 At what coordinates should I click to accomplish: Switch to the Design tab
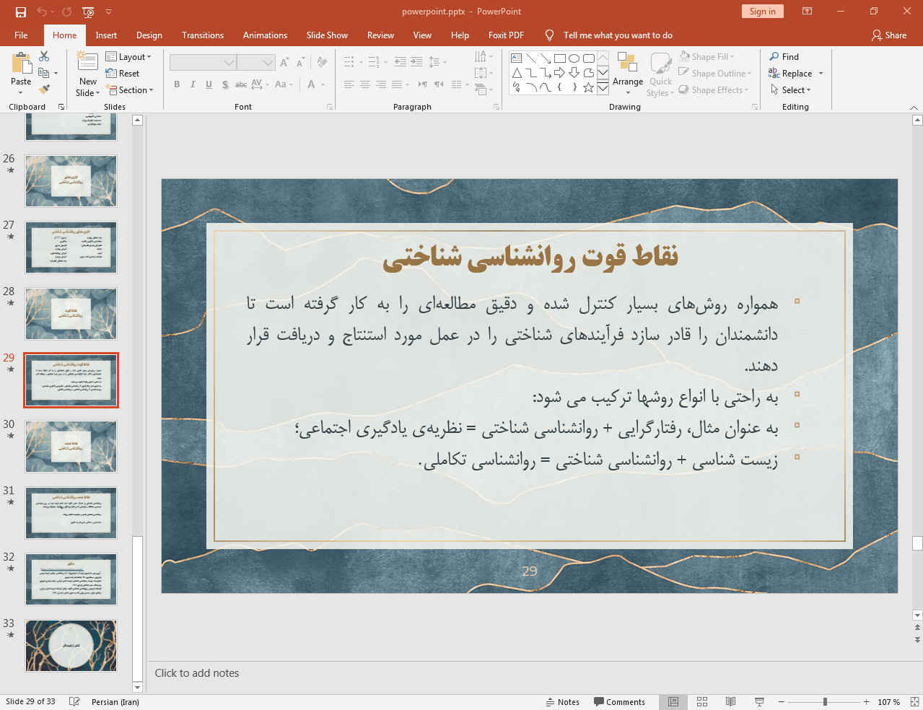[149, 35]
